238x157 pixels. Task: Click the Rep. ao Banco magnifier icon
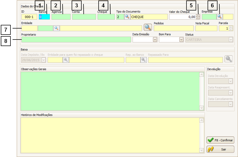pyautogui.click(x=144, y=60)
